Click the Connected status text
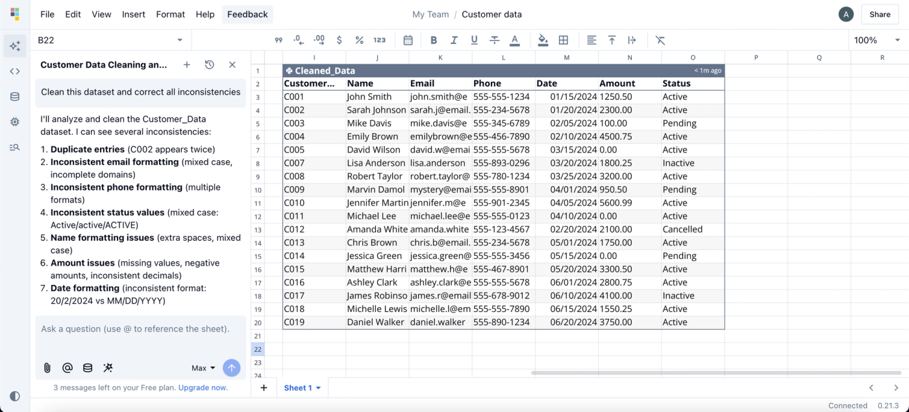This screenshot has height=412, width=909. [x=848, y=406]
